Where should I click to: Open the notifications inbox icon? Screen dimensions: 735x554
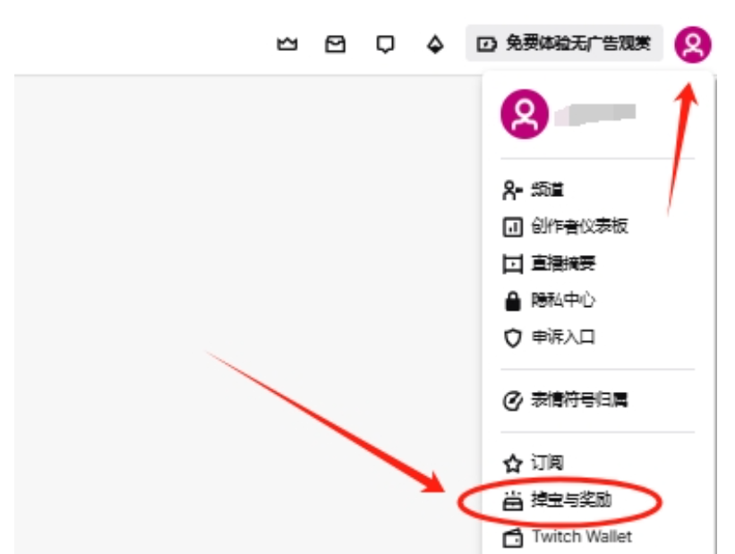[x=335, y=45]
